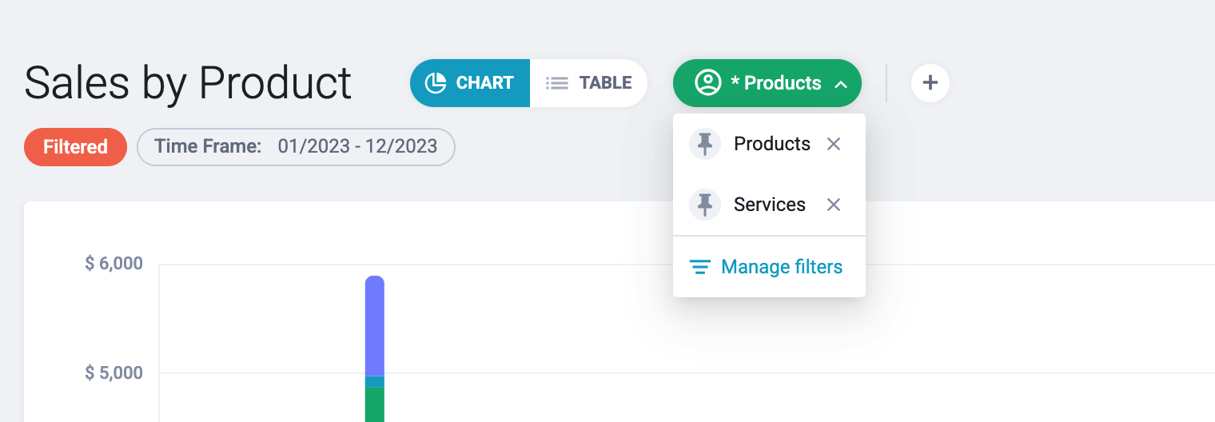This screenshot has height=422, width=1215.
Task: Toggle the pin icon beside Services
Action: tap(705, 205)
